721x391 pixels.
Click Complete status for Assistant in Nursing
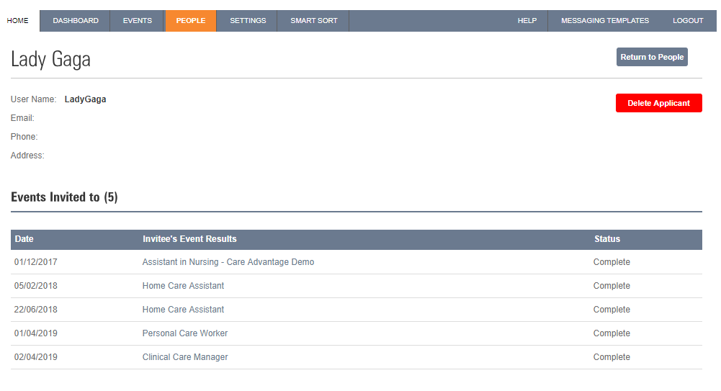(x=612, y=262)
